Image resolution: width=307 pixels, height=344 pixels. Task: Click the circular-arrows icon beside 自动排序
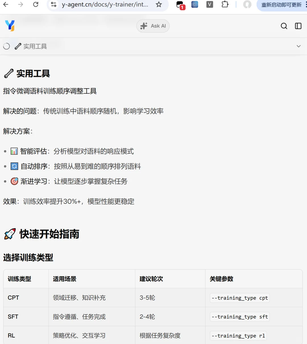[x=14, y=166]
